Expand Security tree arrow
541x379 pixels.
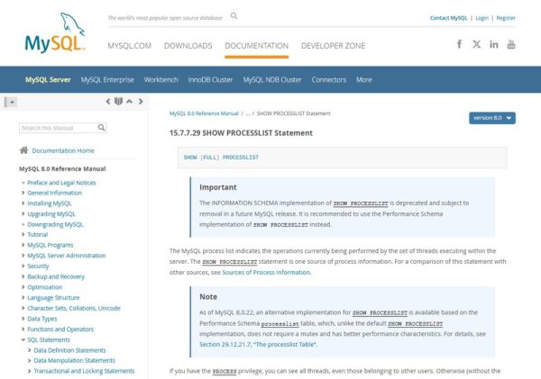tap(23, 266)
